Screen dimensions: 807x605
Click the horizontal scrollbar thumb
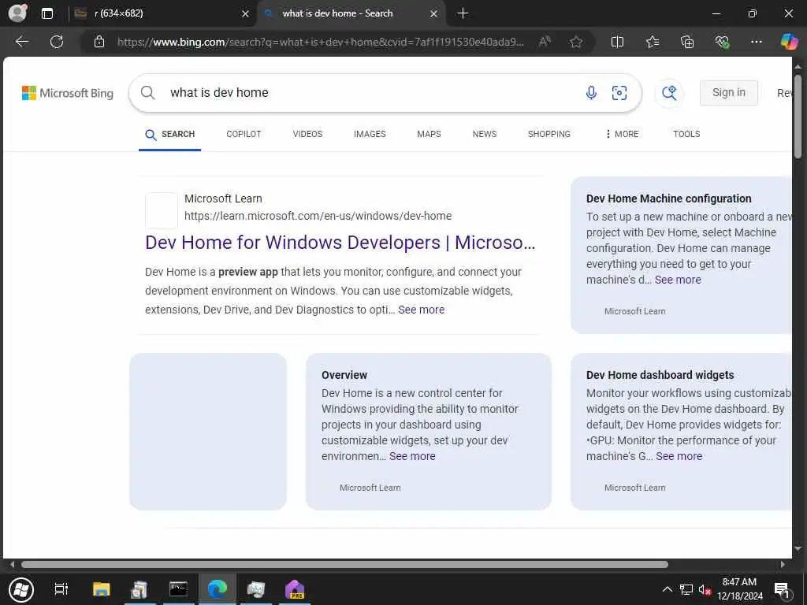point(344,564)
